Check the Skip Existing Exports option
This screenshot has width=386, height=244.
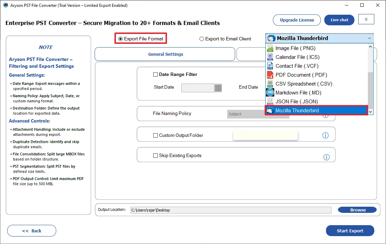tap(155, 156)
